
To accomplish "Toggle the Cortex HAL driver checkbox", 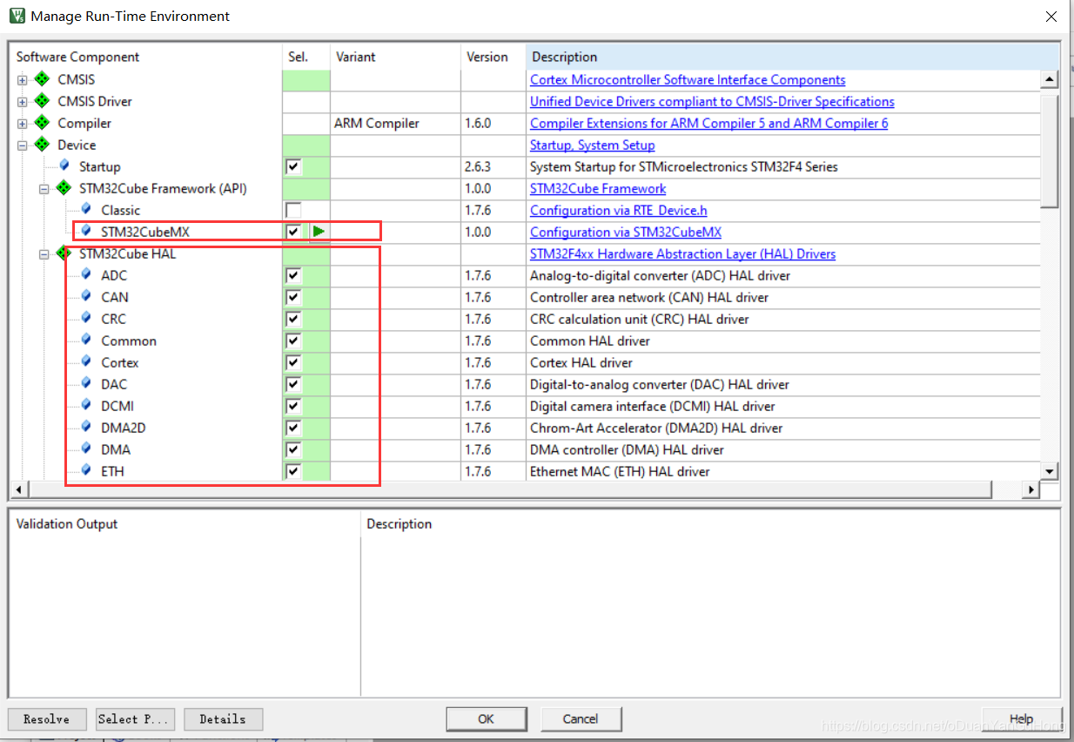I will point(293,362).
